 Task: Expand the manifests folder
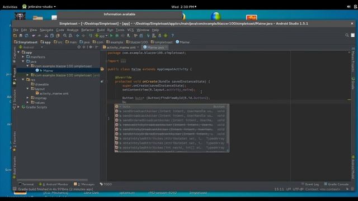[x=23, y=57]
